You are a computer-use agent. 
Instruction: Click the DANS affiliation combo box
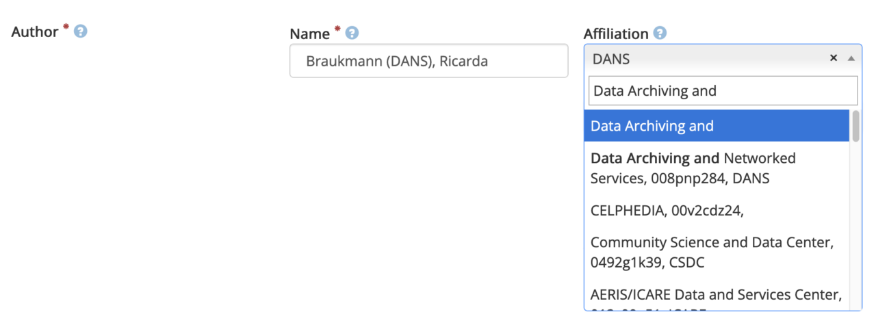pyautogui.click(x=705, y=59)
